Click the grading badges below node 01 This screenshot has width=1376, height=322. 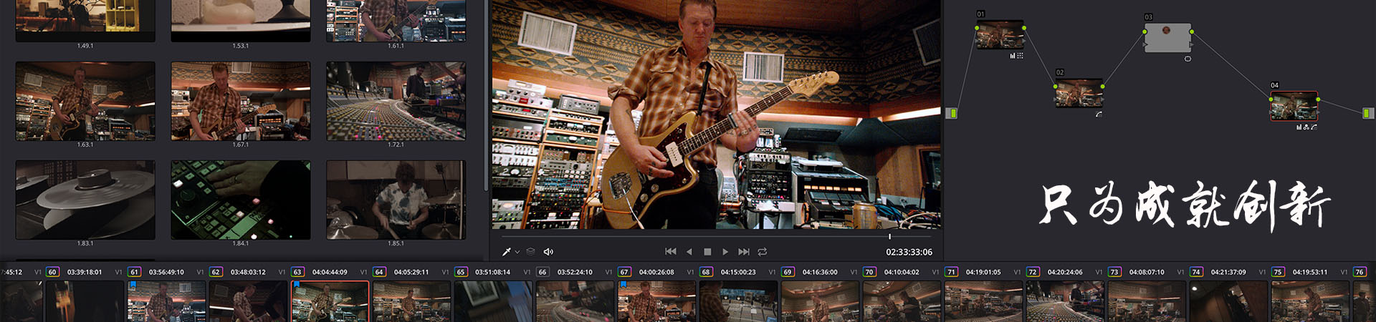1016,55
